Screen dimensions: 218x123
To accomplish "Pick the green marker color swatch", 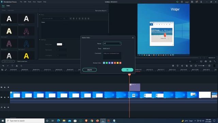I will point(107,63).
